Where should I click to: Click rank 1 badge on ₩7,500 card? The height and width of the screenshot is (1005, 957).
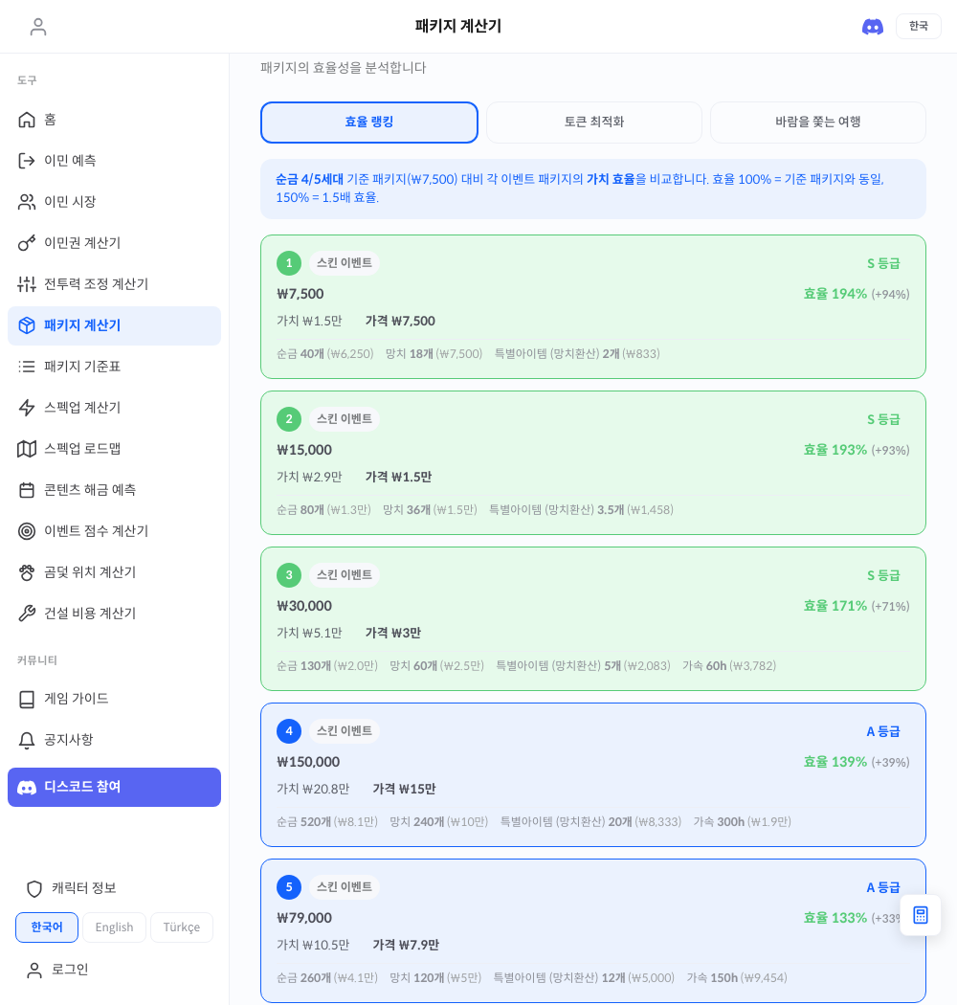tap(289, 263)
